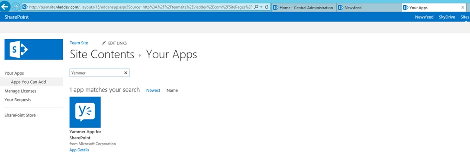Click the SharePoint icon on the Central Administration tab
This screenshot has width=470, height=160.
click(276, 8)
